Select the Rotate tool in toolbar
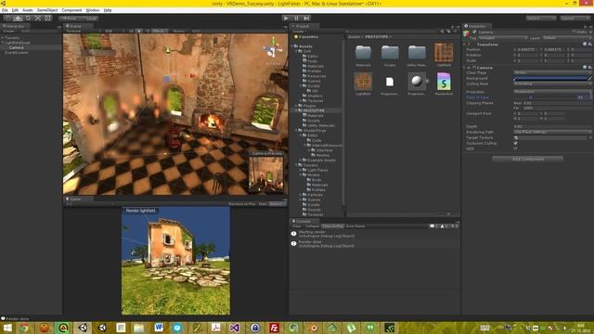The width and height of the screenshot is (594, 334). pos(28,18)
